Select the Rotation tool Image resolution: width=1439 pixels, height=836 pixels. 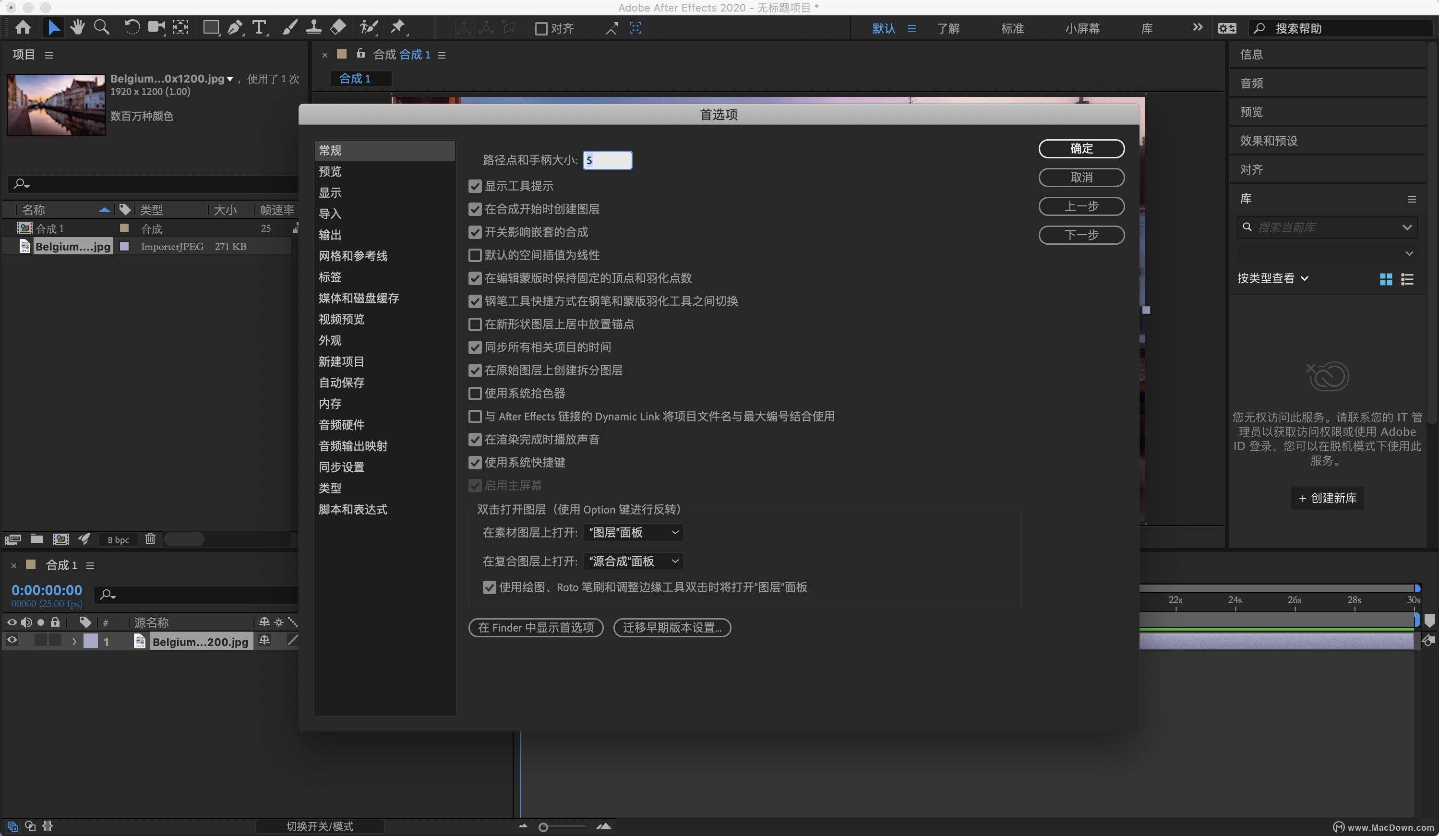[132, 27]
